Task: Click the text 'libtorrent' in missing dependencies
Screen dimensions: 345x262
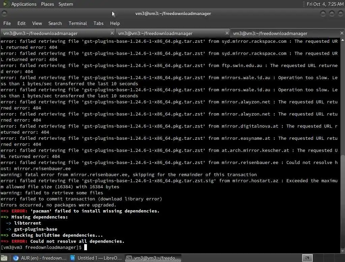Action: (28, 223)
